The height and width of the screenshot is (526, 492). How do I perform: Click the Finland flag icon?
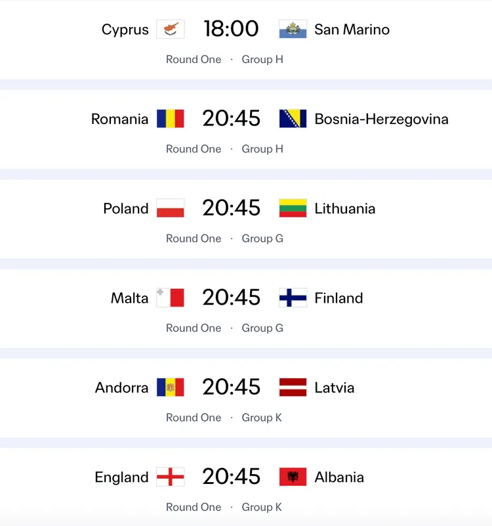[293, 298]
